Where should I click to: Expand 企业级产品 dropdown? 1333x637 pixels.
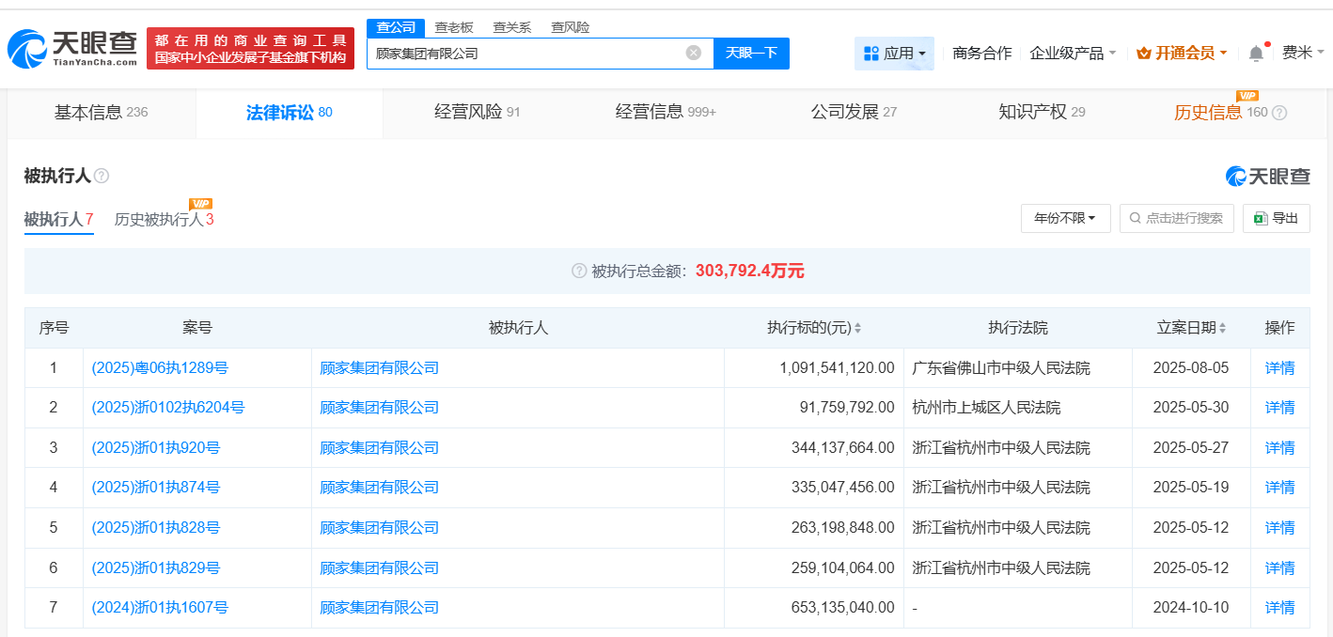(1073, 54)
